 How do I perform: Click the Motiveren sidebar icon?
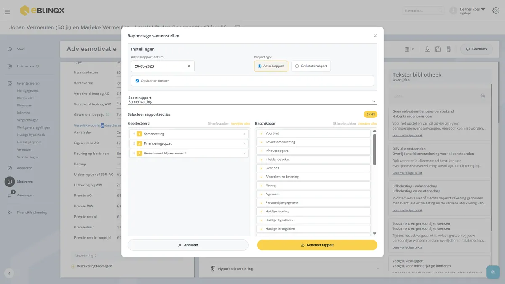click(10, 181)
